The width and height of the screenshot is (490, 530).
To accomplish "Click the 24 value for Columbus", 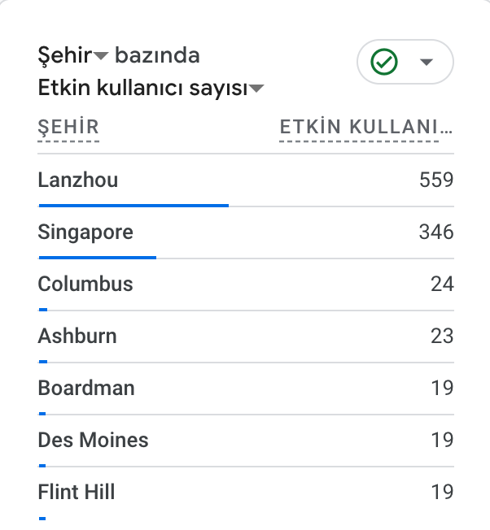I will pos(442,285).
